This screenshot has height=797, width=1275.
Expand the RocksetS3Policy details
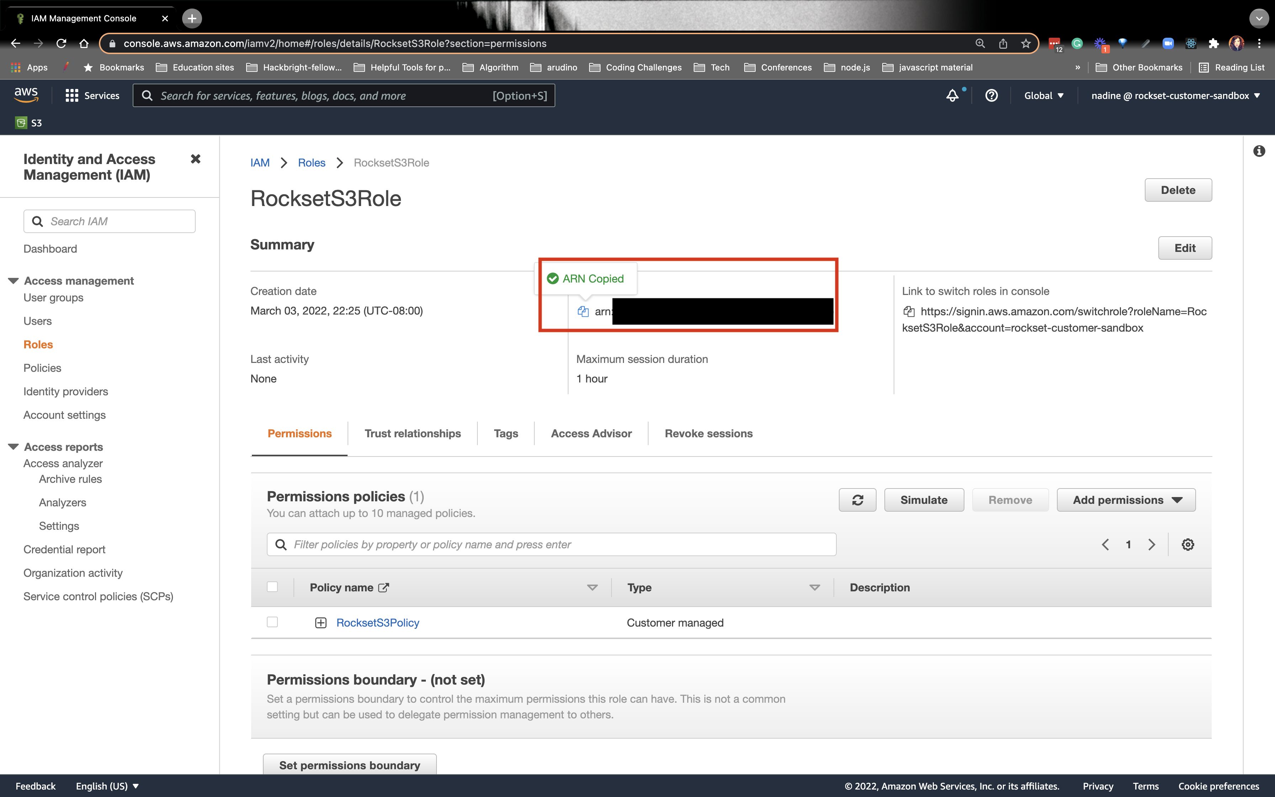(x=321, y=623)
